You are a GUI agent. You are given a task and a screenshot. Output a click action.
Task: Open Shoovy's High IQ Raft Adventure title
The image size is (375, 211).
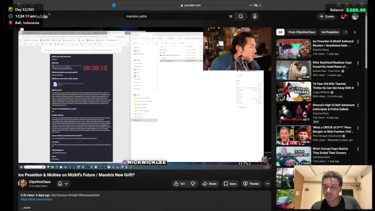[333, 107]
